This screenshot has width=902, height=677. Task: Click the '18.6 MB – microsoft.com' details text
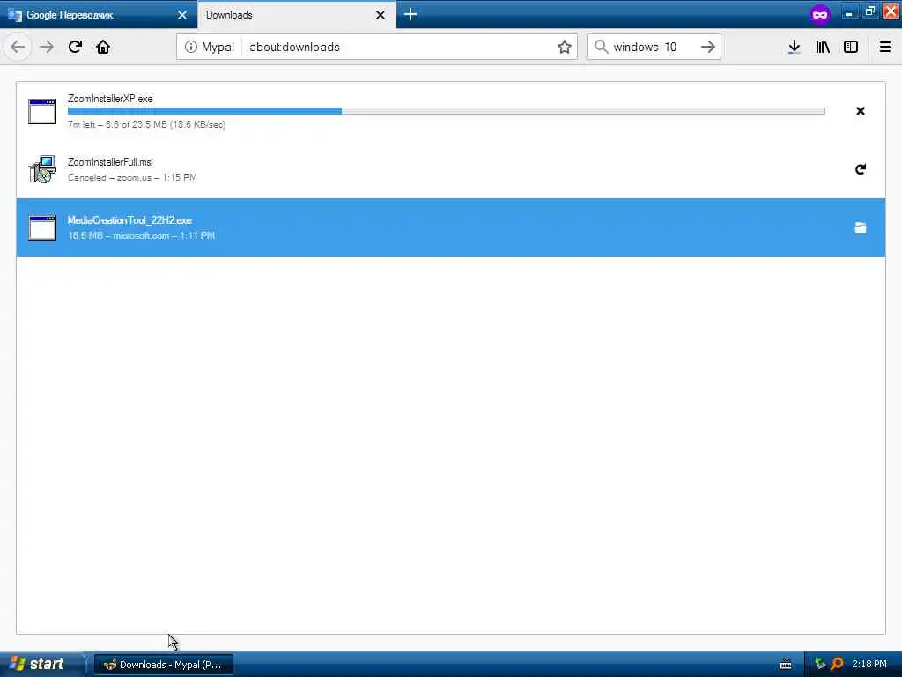[141, 235]
